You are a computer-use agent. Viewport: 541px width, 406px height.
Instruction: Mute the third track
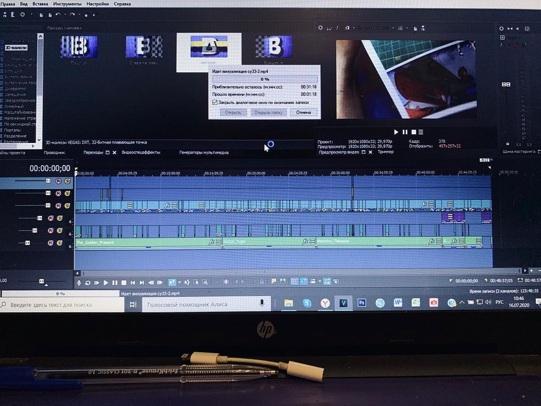click(58, 206)
